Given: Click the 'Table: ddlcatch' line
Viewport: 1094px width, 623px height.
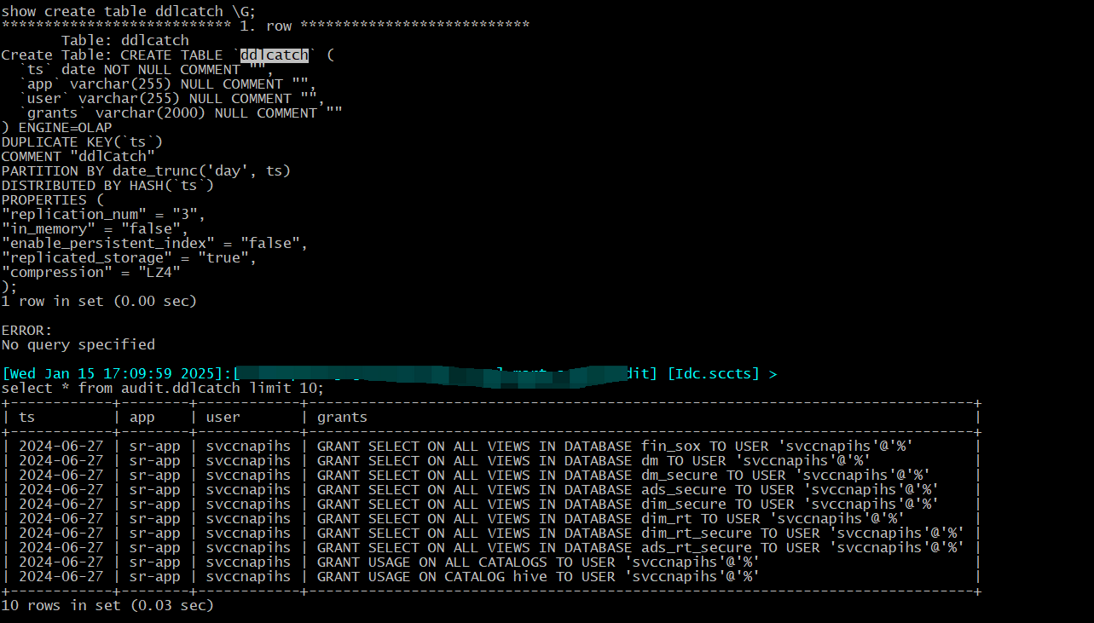Looking at the screenshot, I should [124, 40].
